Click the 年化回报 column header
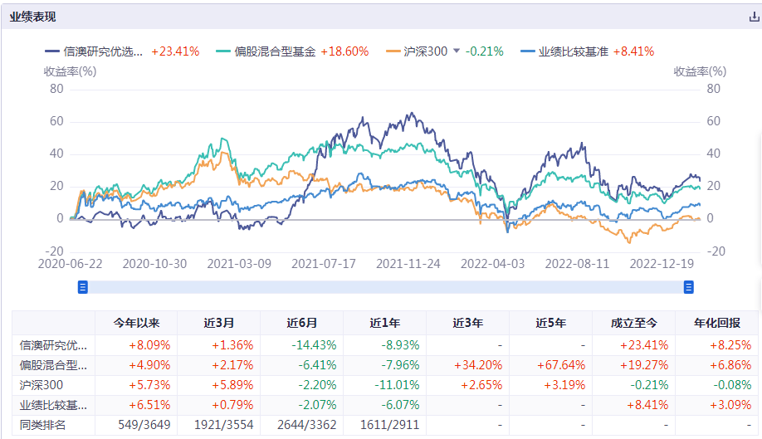Viewport: 762px width, 439px height. (x=717, y=323)
